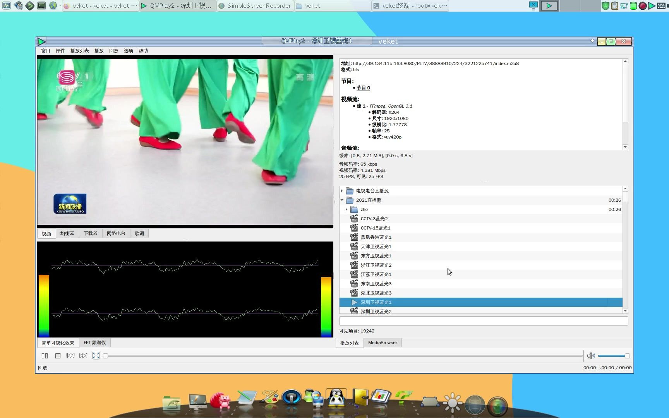669x418 pixels.
Task: Collapse the 2021直播源 folder
Action: tap(342, 200)
